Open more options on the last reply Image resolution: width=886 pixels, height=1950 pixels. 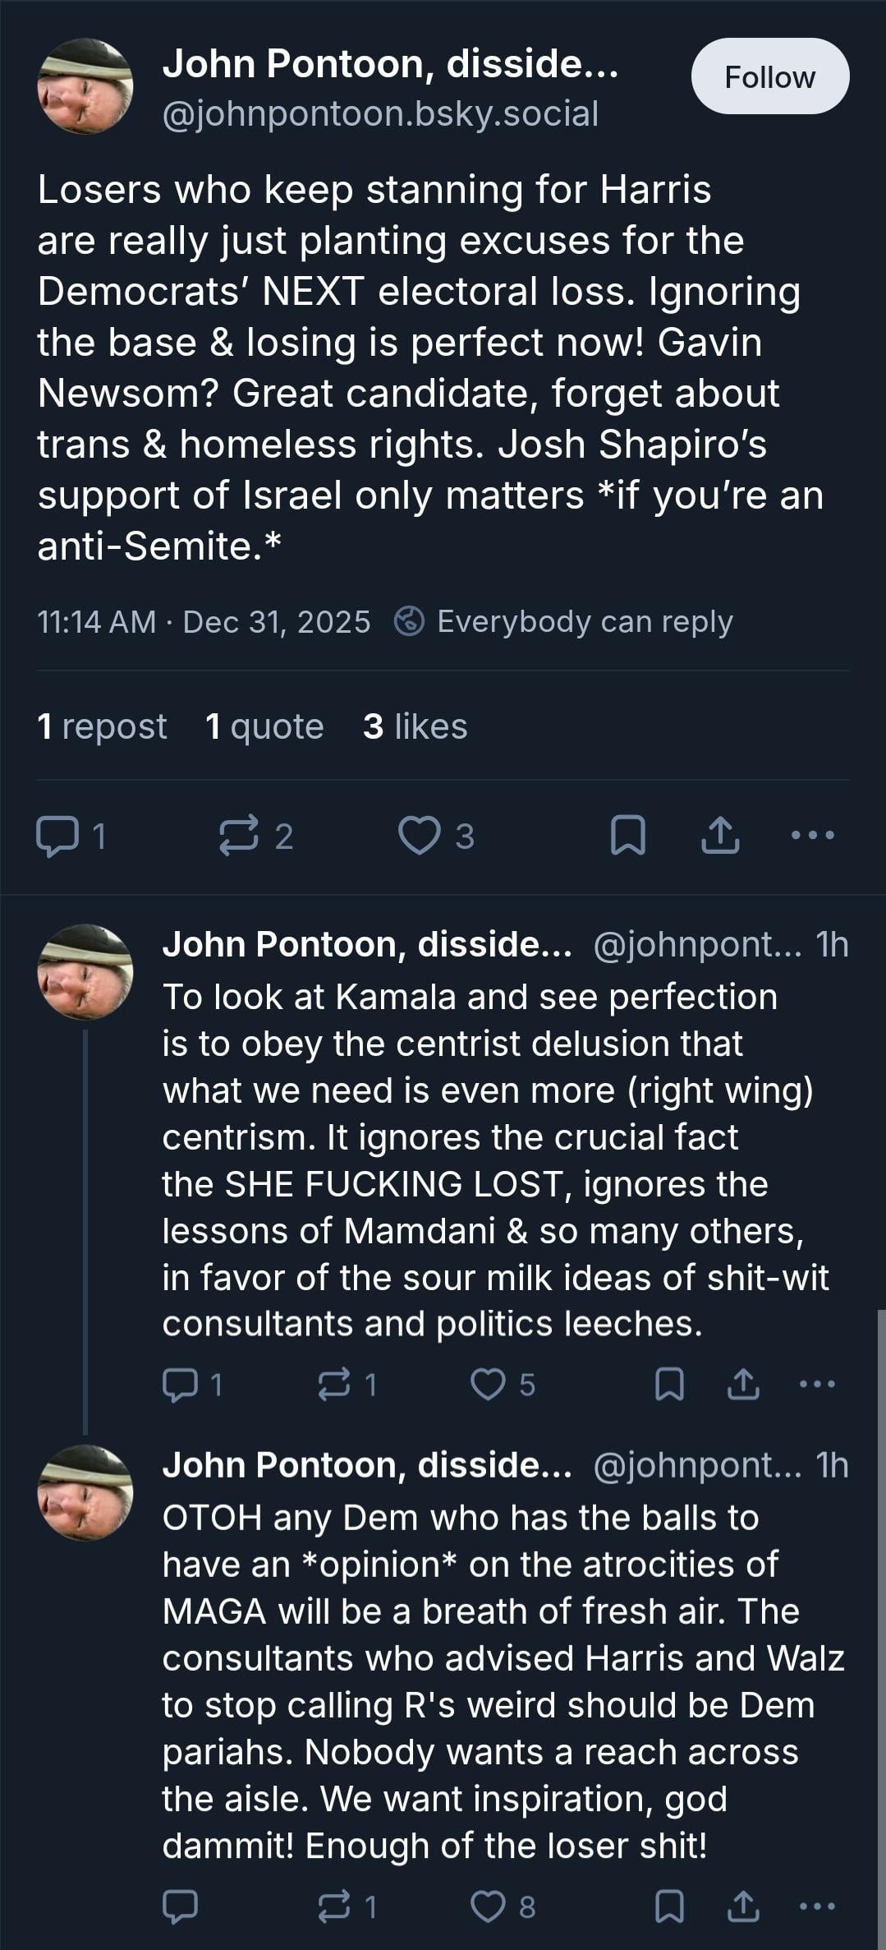[817, 1906]
